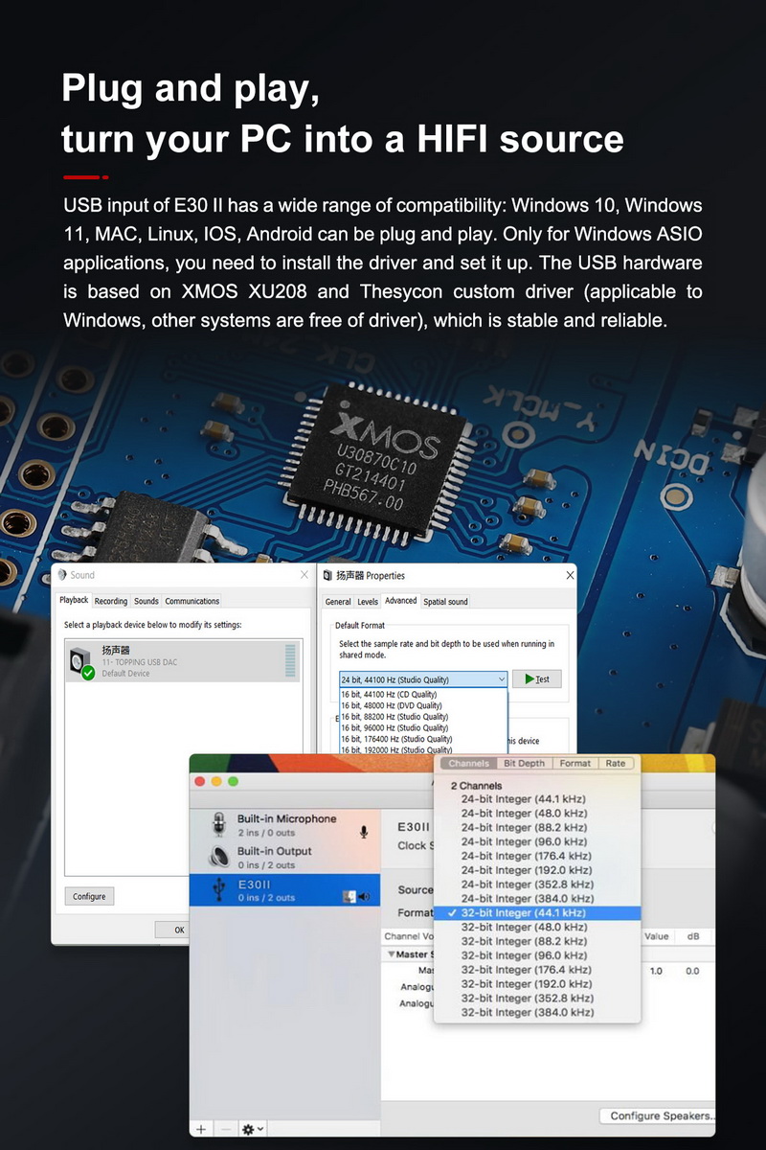The image size is (766, 1150).
Task: Open the default format sample rate dropdown
Action: 421,679
